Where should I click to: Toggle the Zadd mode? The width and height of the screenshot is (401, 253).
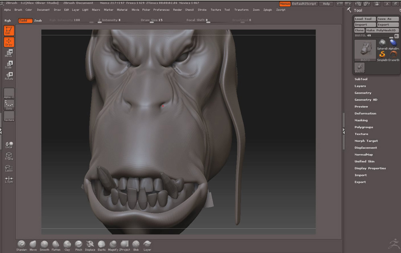point(25,20)
